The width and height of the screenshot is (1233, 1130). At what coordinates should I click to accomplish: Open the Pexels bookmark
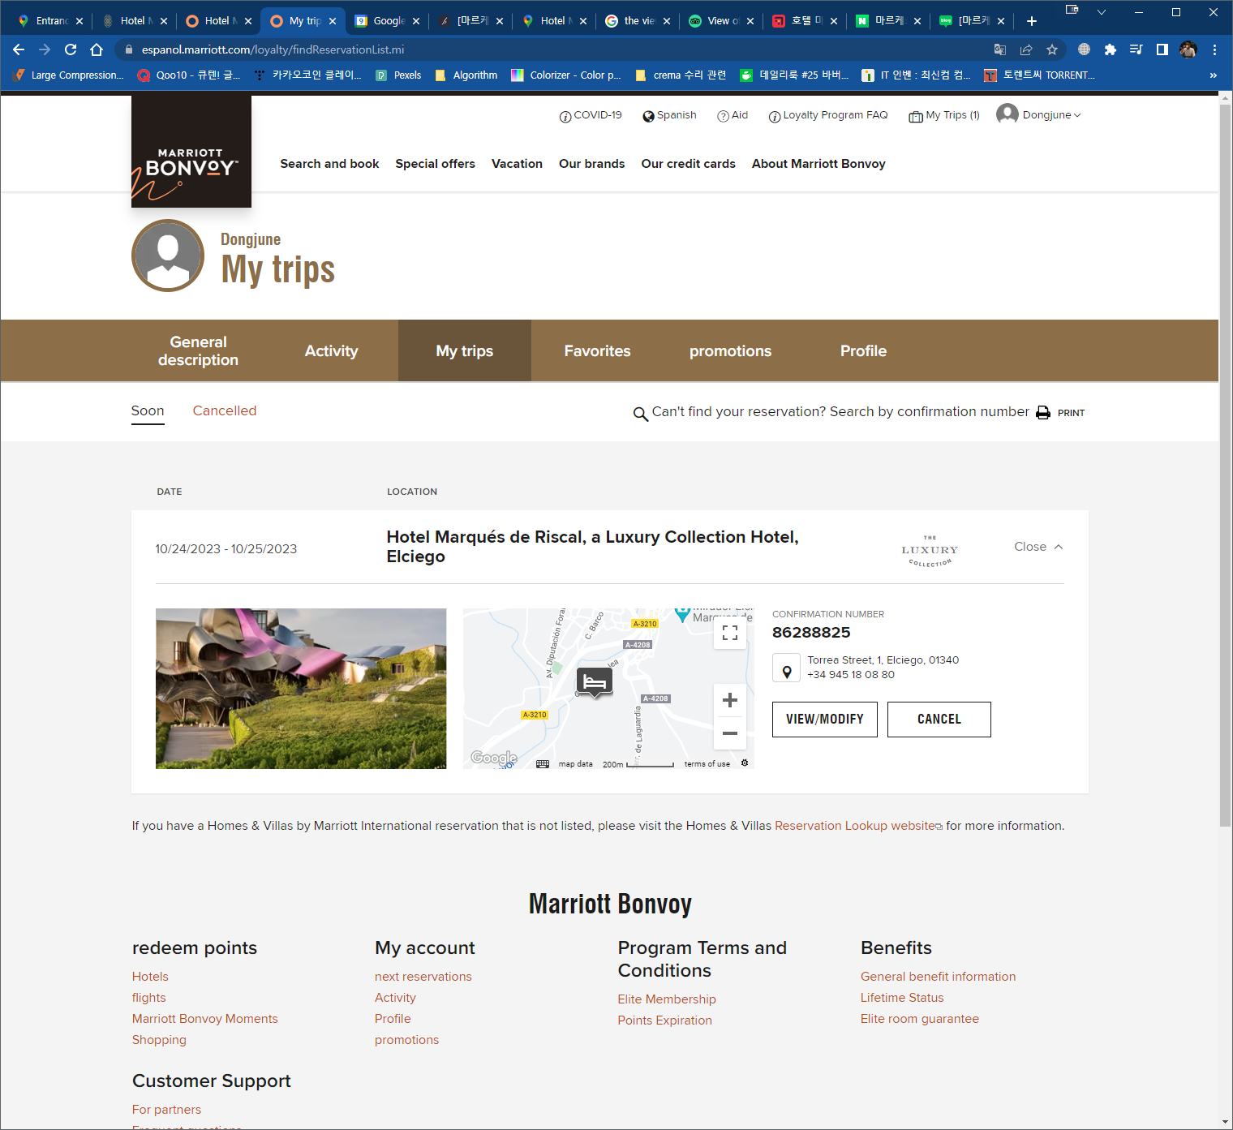click(398, 75)
